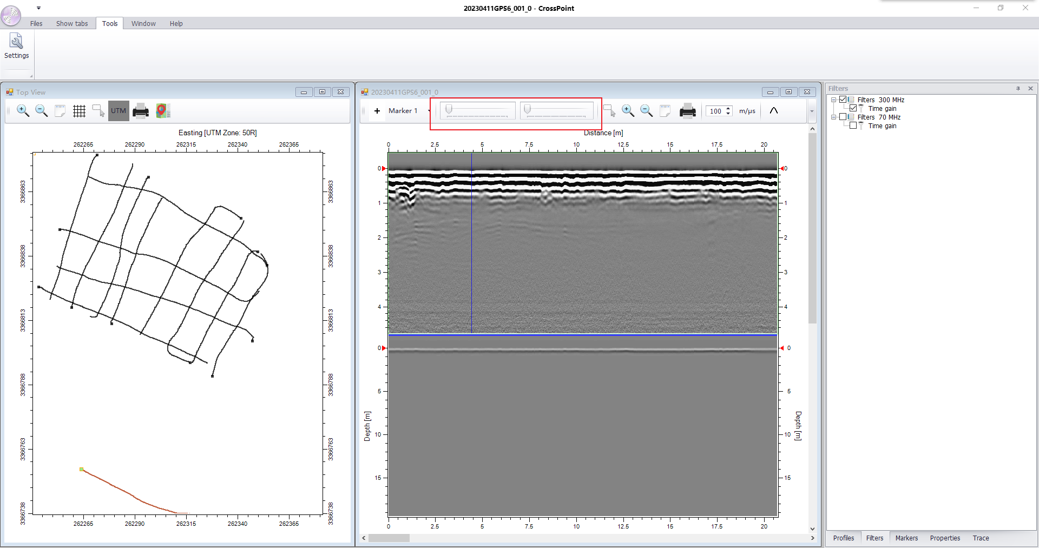This screenshot has width=1039, height=548.
Task: Zoom out on the Top View map
Action: (x=42, y=111)
